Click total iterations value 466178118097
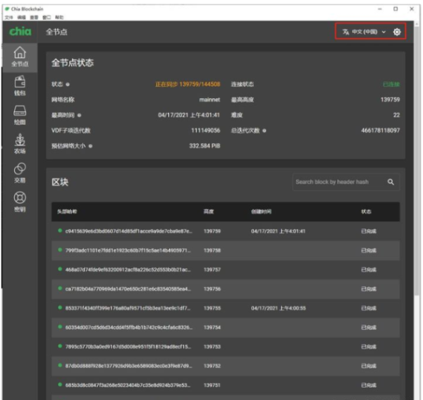 point(381,131)
